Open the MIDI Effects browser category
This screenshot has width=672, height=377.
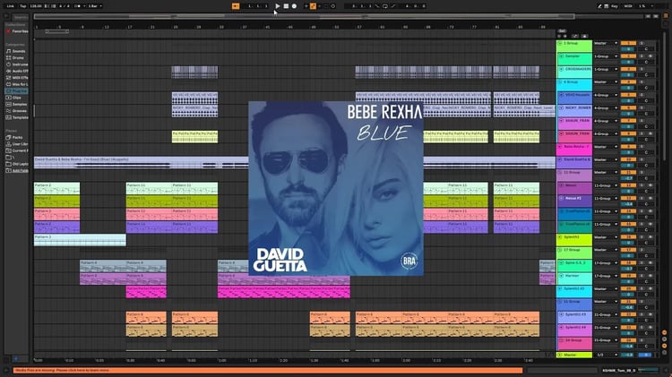tap(16, 78)
